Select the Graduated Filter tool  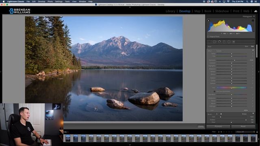(x=224, y=42)
